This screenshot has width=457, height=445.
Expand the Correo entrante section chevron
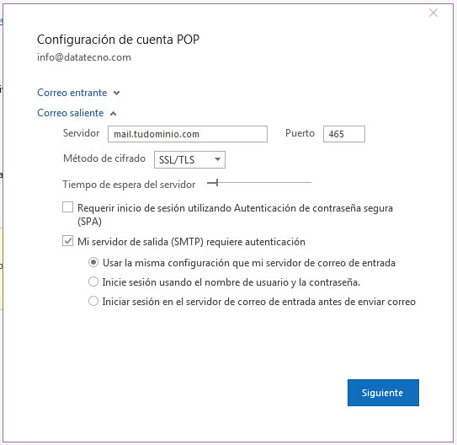tap(117, 93)
